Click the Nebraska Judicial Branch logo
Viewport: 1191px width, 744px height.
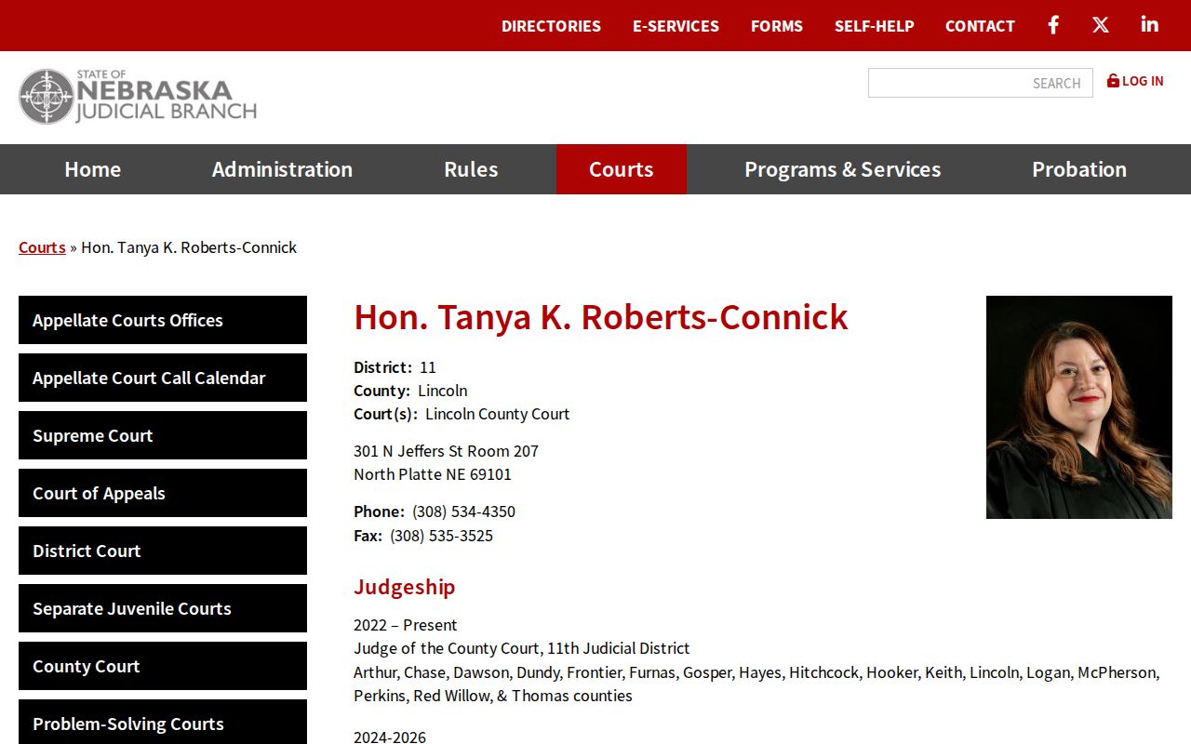(x=138, y=96)
